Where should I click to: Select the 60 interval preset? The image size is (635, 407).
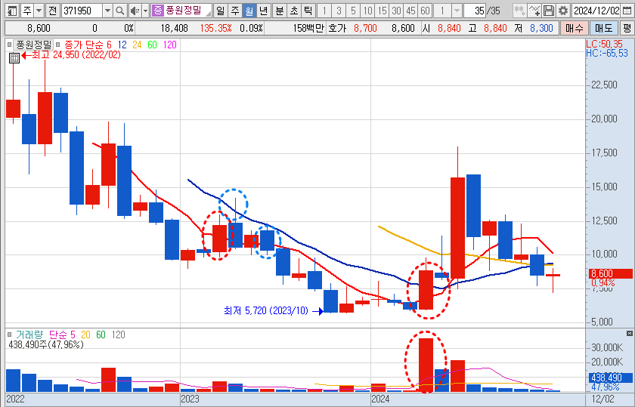tap(425, 11)
